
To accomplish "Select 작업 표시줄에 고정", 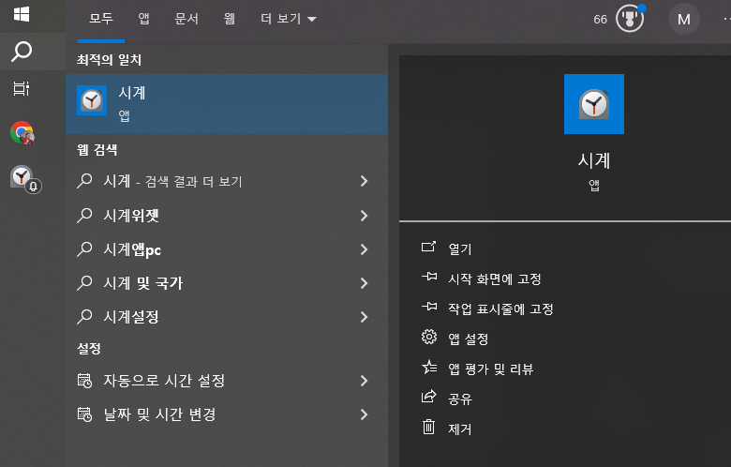I will (500, 309).
